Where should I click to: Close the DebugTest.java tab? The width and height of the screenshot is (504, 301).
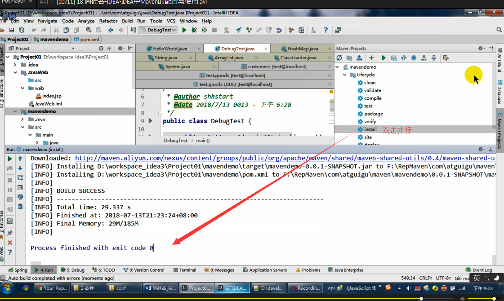266,49
